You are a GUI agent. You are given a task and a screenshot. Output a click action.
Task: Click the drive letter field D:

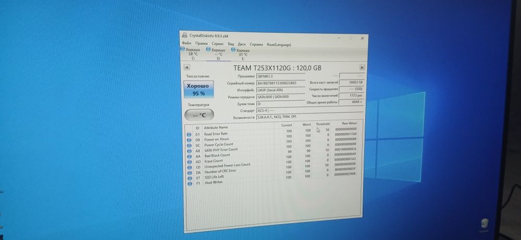280,104
